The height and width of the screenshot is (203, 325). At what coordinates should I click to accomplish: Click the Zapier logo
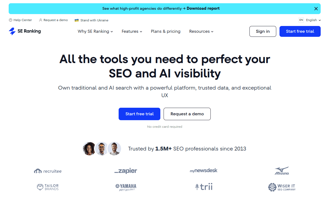point(126,171)
